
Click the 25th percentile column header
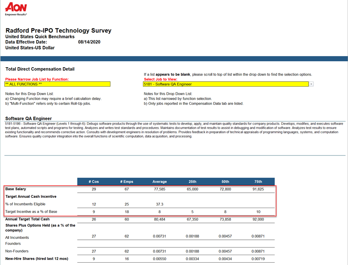point(192,182)
